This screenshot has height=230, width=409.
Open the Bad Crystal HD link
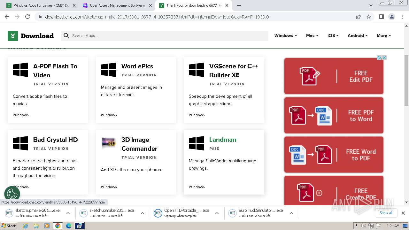click(x=56, y=140)
